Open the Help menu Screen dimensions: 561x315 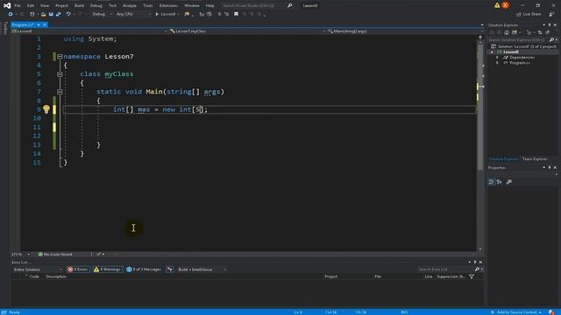pyautogui.click(x=210, y=5)
